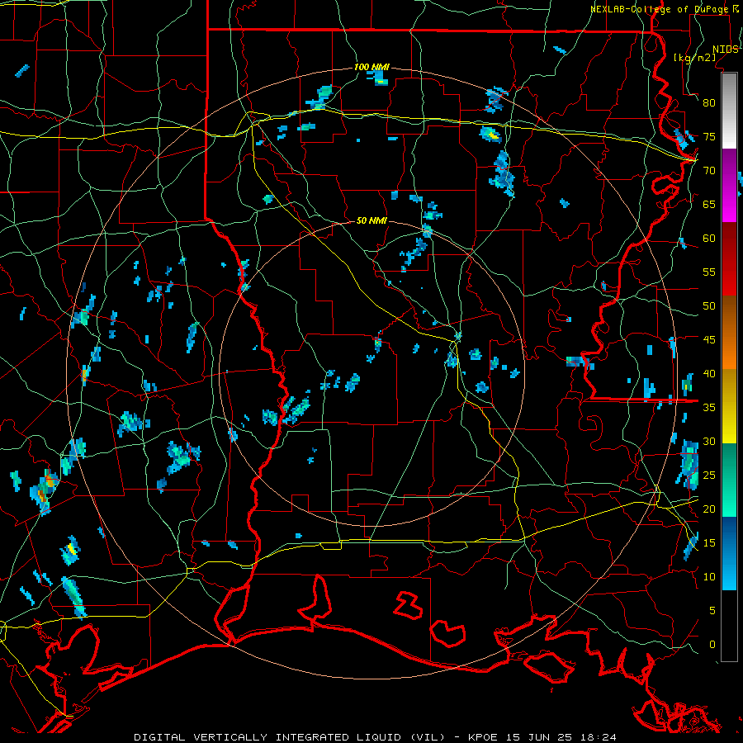
Task: Click the 15 value on the scale
Action: 709,543
